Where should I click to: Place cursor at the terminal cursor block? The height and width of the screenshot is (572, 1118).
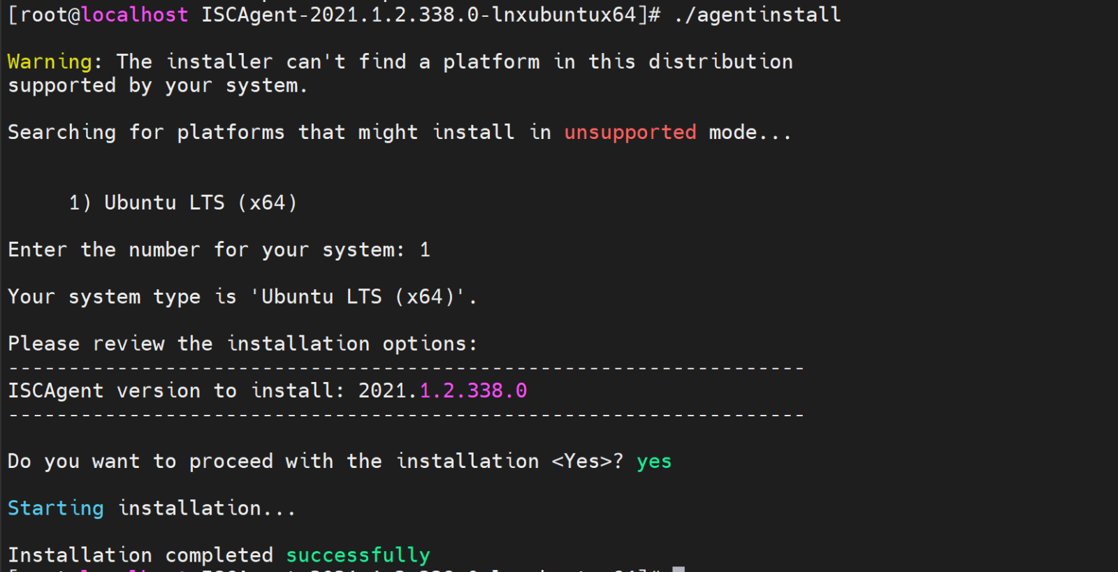tap(678, 569)
